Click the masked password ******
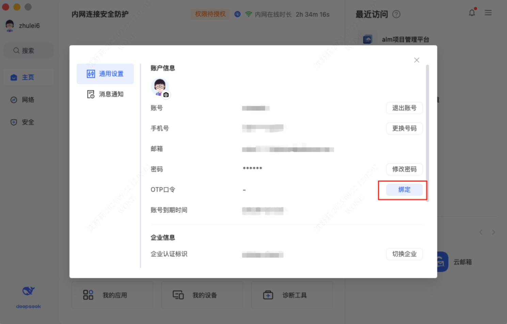The image size is (507, 324). [x=252, y=169]
